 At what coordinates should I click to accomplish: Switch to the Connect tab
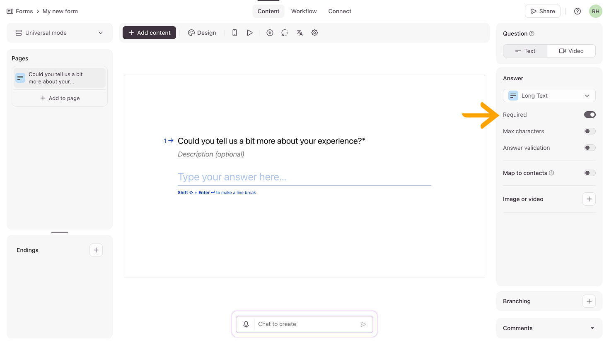340,11
